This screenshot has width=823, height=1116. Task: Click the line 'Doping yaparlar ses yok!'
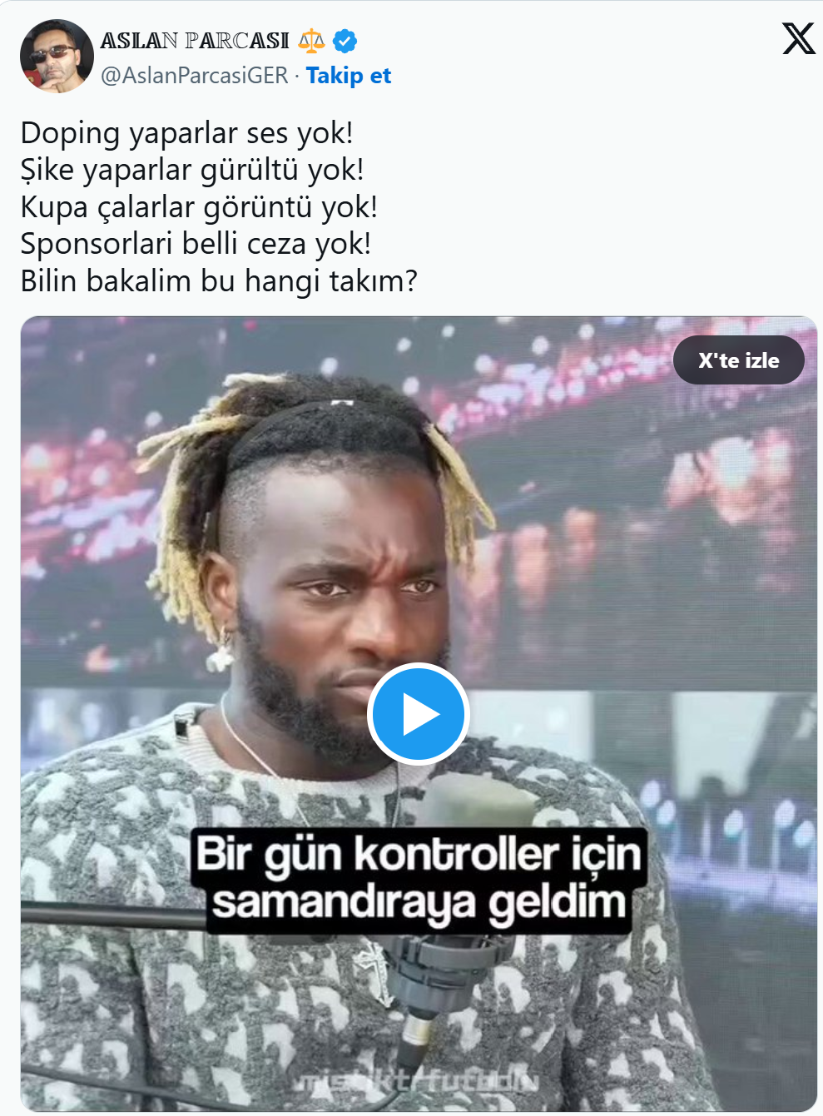pyautogui.click(x=187, y=134)
